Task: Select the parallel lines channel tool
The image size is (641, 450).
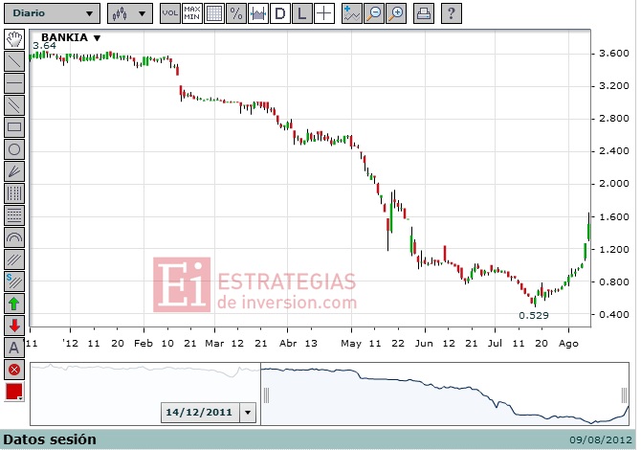Action: coord(14,105)
